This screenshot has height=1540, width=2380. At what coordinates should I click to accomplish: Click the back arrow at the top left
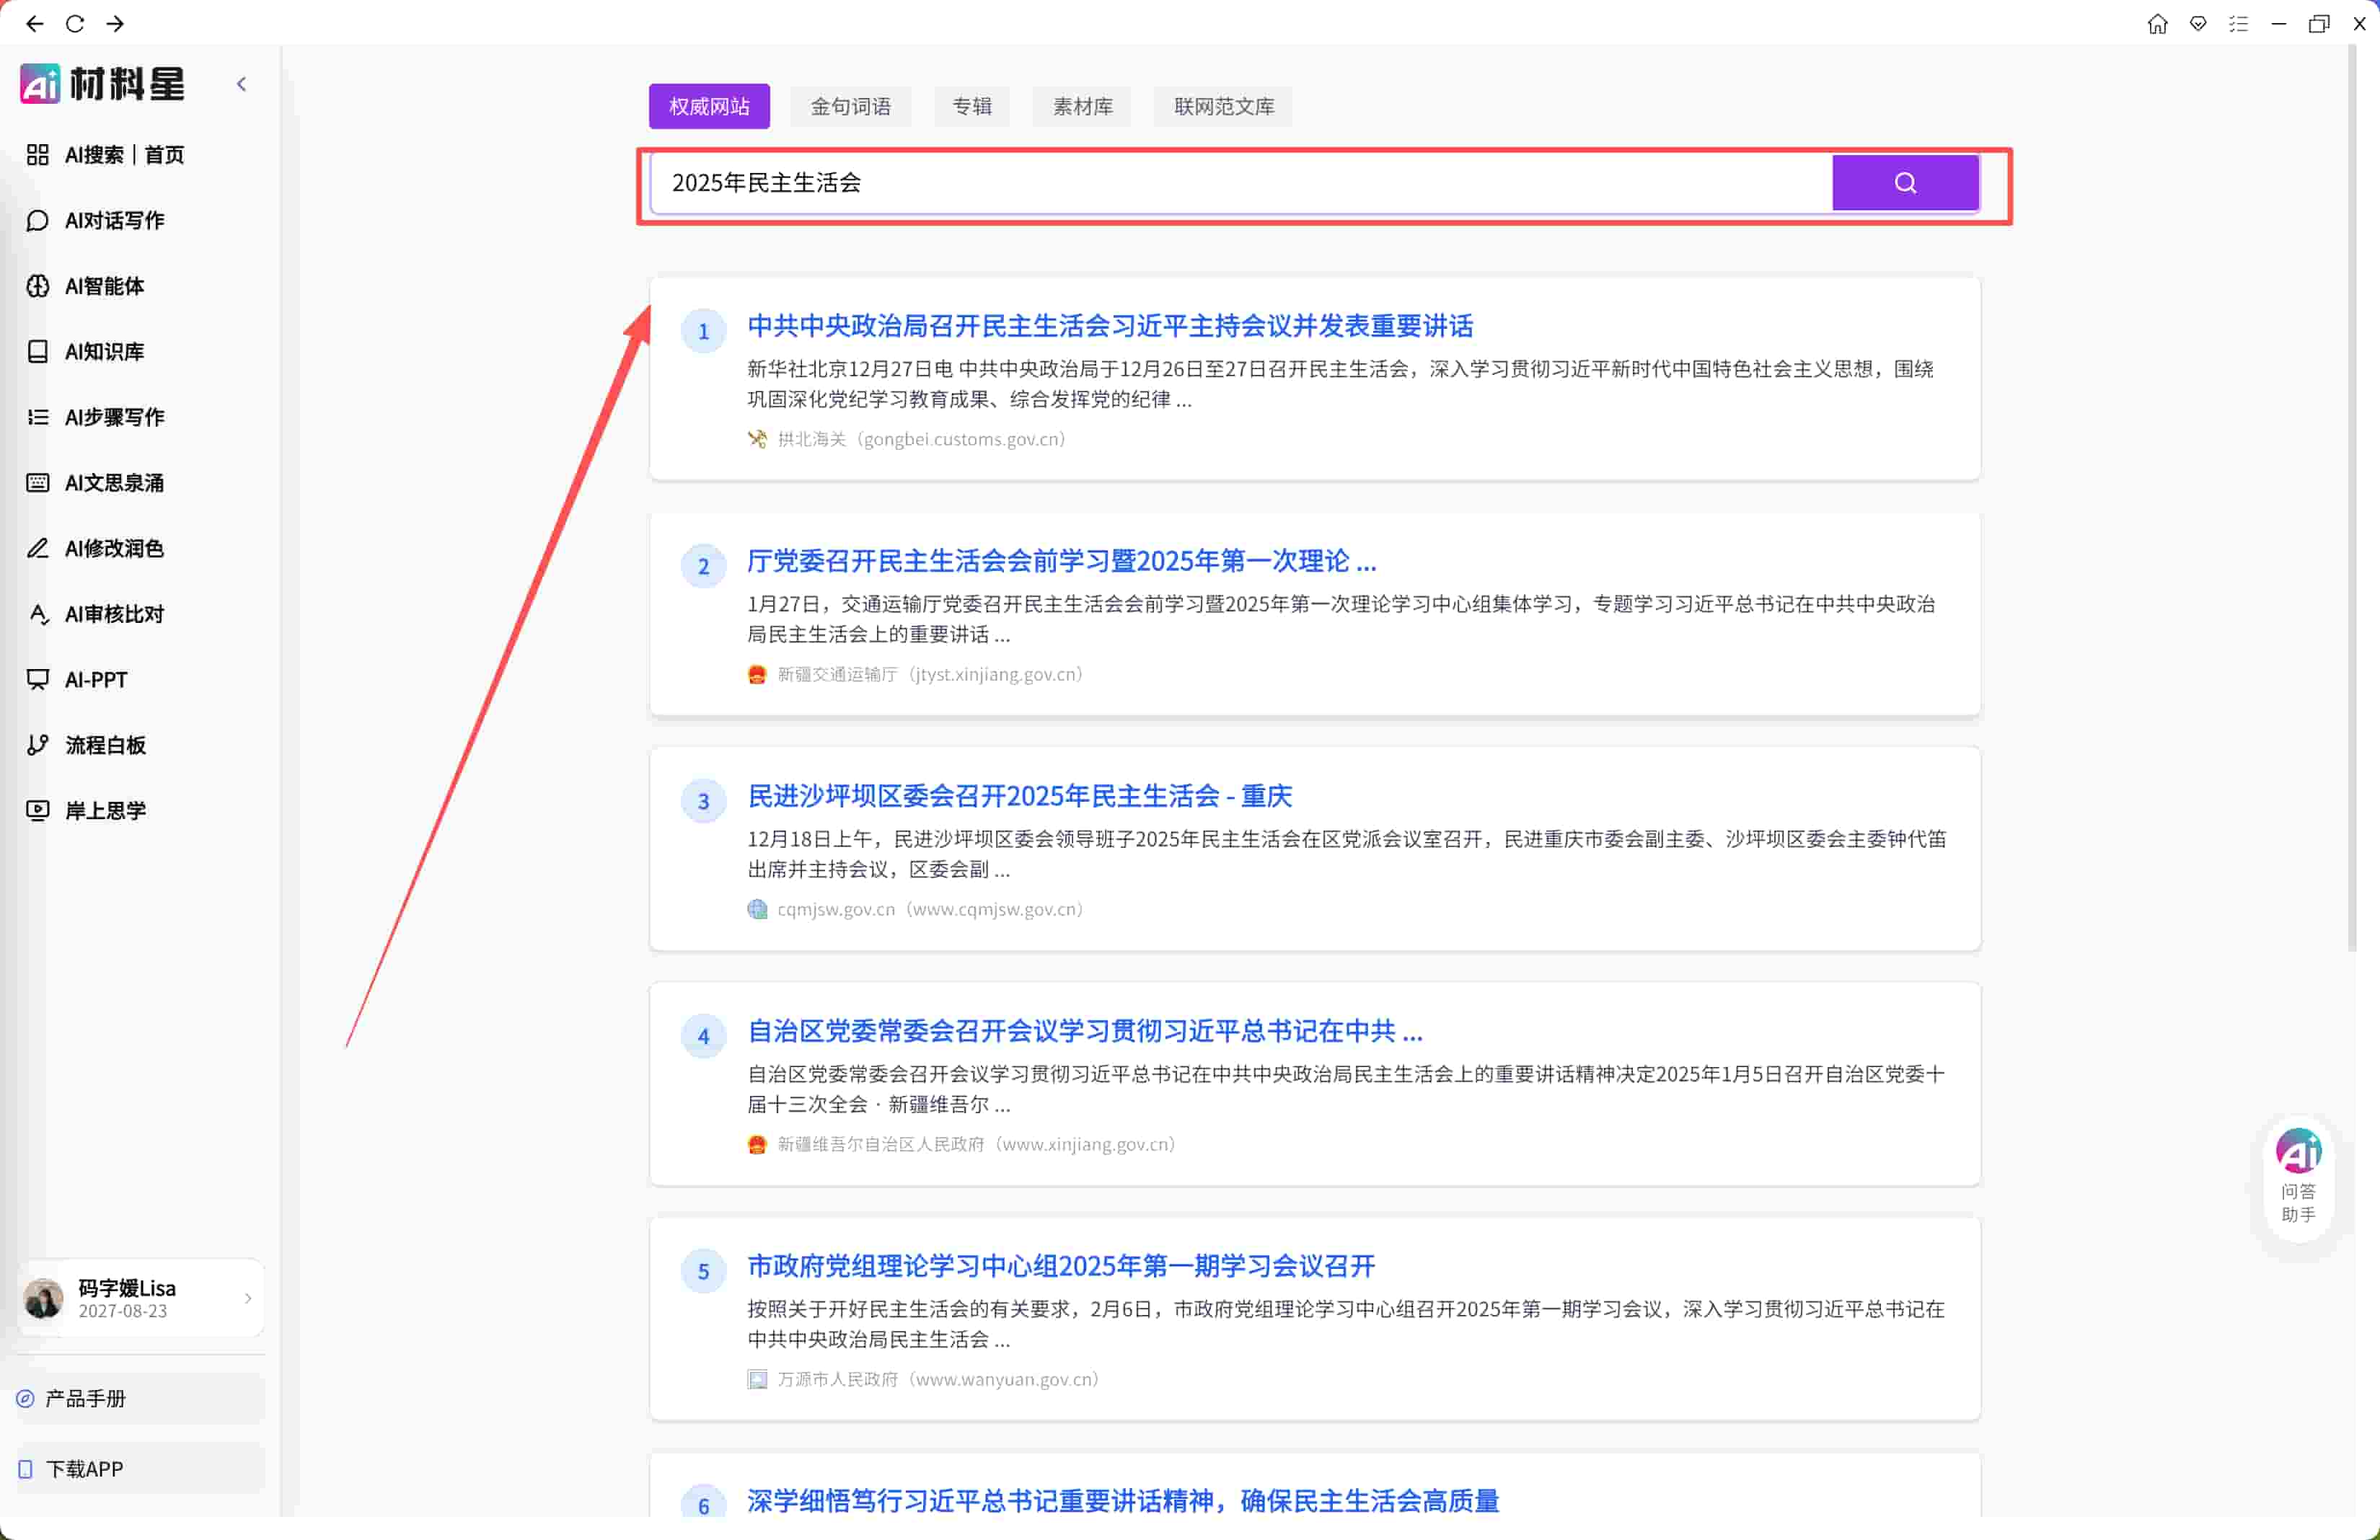point(35,24)
